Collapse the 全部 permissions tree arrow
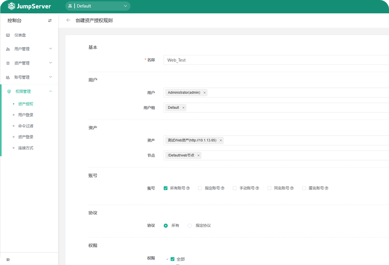This screenshot has height=265, width=389. [167, 259]
